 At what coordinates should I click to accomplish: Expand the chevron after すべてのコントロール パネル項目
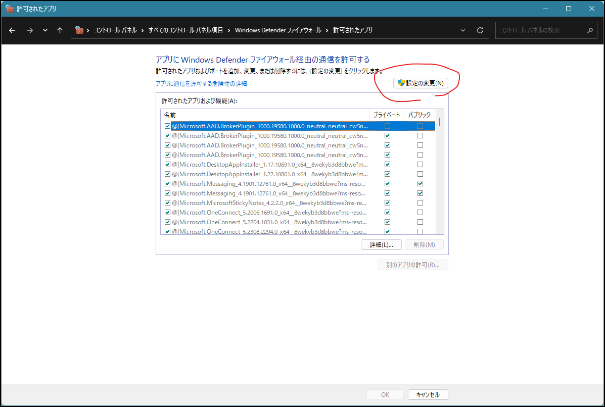tap(229, 30)
